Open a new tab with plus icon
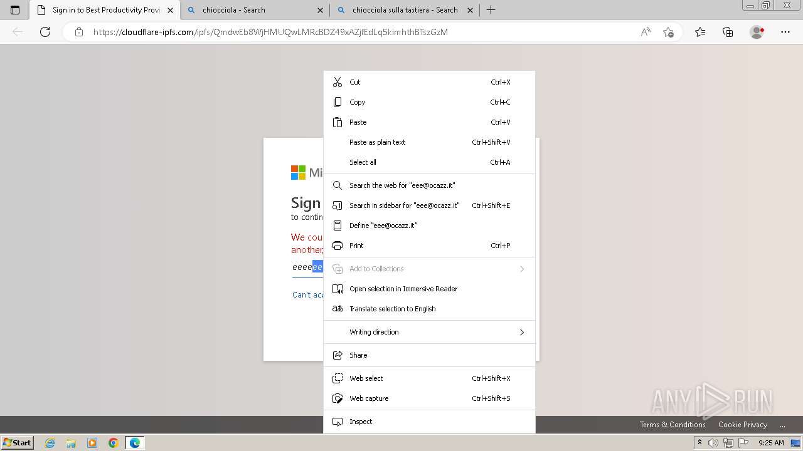 (x=491, y=10)
